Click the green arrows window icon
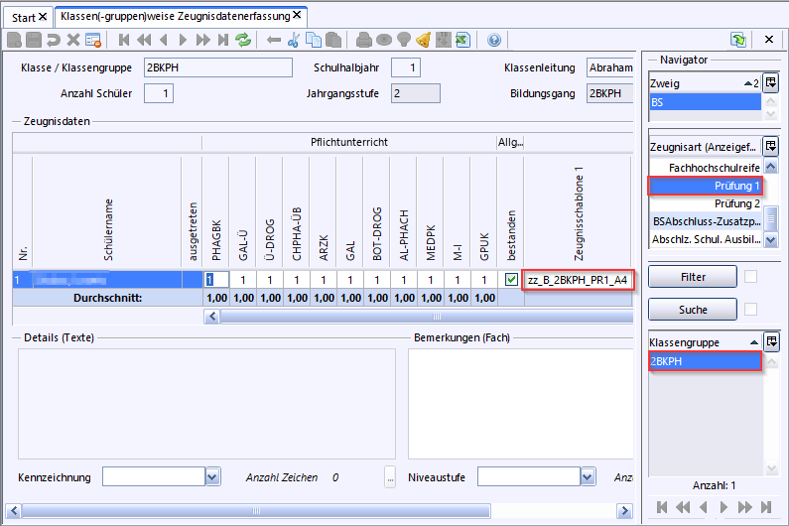The width and height of the screenshot is (789, 526). click(x=738, y=40)
